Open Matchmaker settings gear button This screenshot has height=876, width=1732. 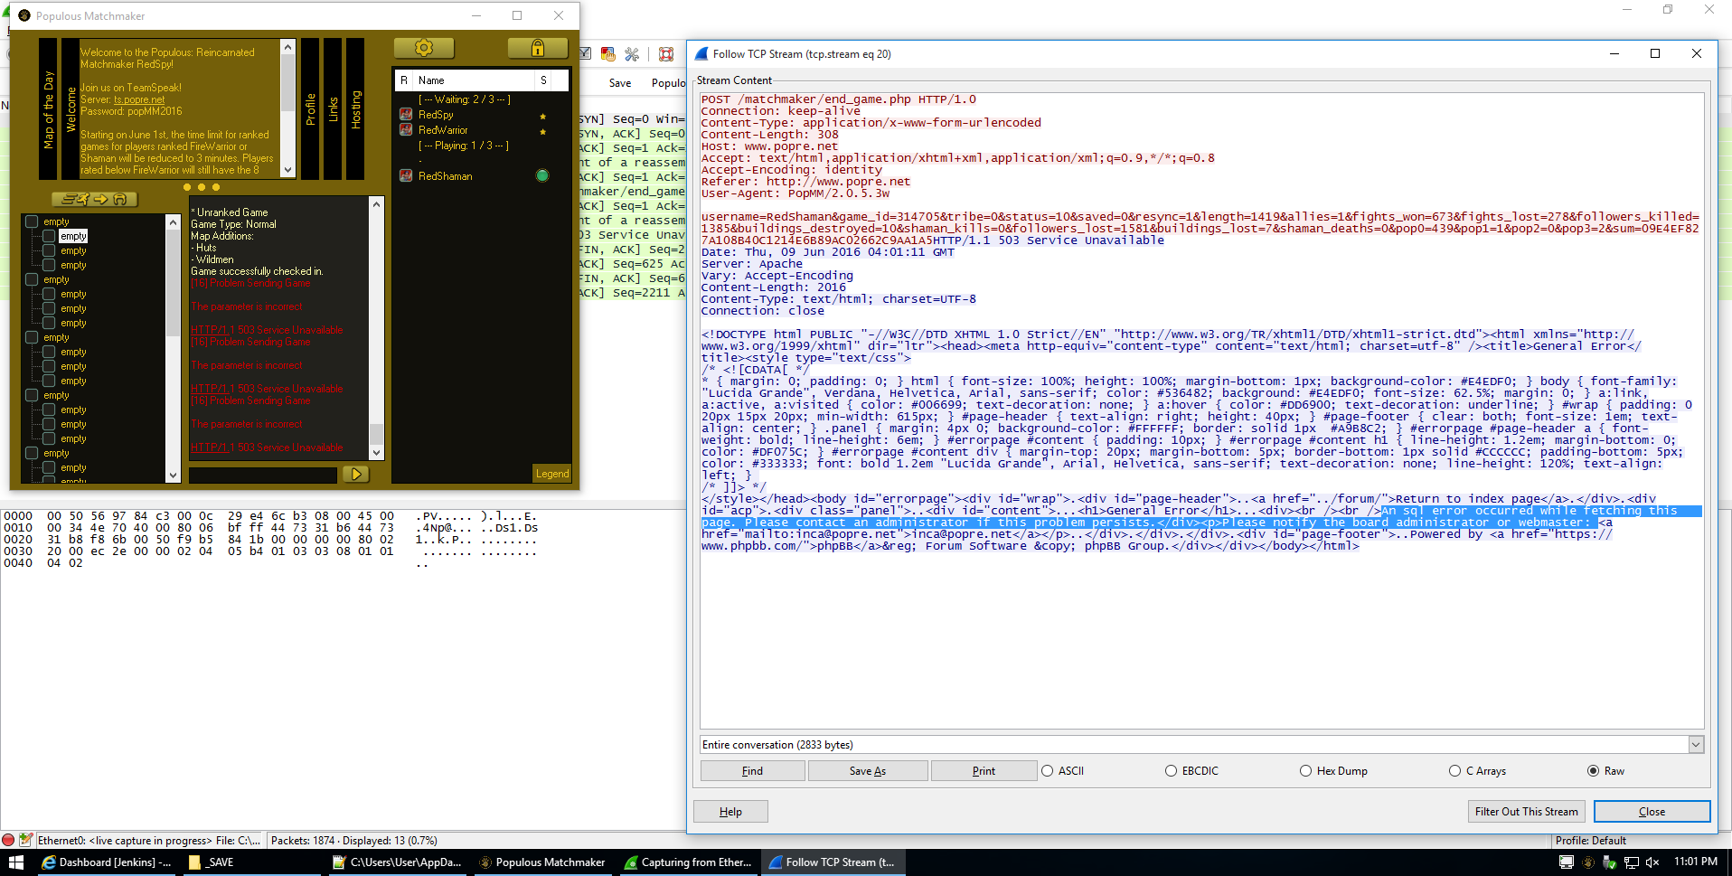pyautogui.click(x=423, y=48)
